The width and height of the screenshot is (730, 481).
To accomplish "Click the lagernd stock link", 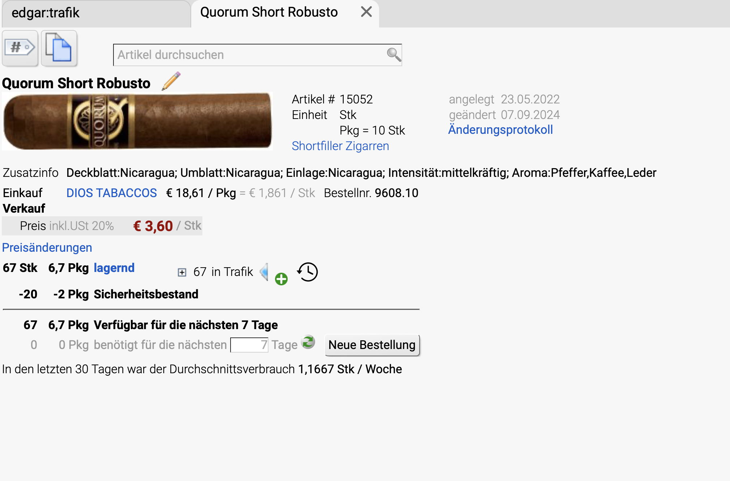I will pyautogui.click(x=114, y=268).
